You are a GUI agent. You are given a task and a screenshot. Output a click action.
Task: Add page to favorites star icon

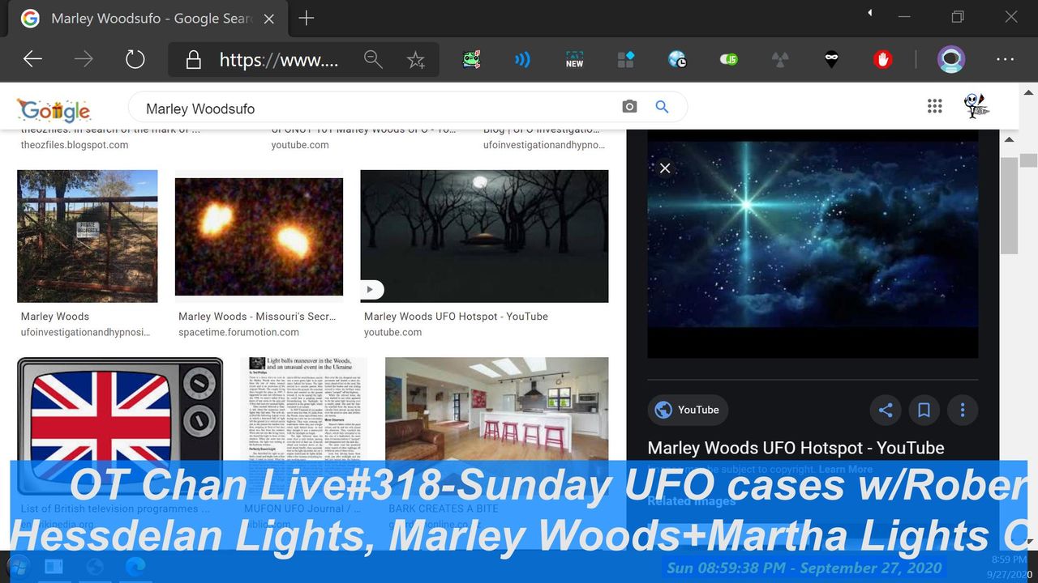(x=416, y=59)
